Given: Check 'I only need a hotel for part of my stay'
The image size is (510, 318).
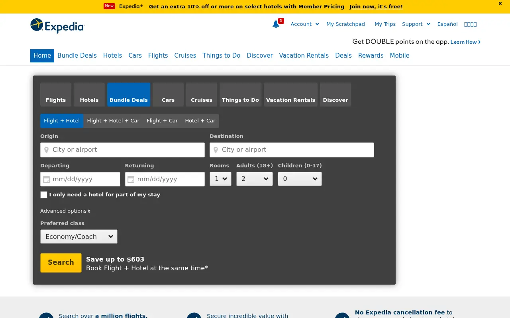Looking at the screenshot, I should 44,195.
